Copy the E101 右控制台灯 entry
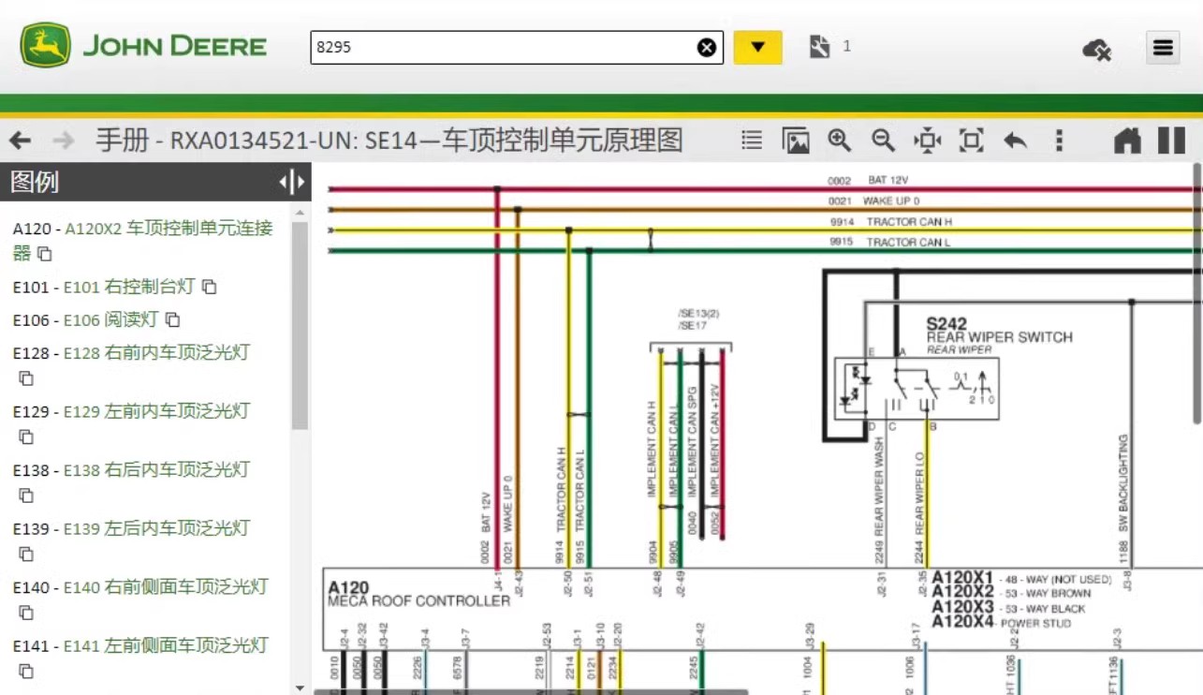Image resolution: width=1203 pixels, height=695 pixels. point(210,287)
